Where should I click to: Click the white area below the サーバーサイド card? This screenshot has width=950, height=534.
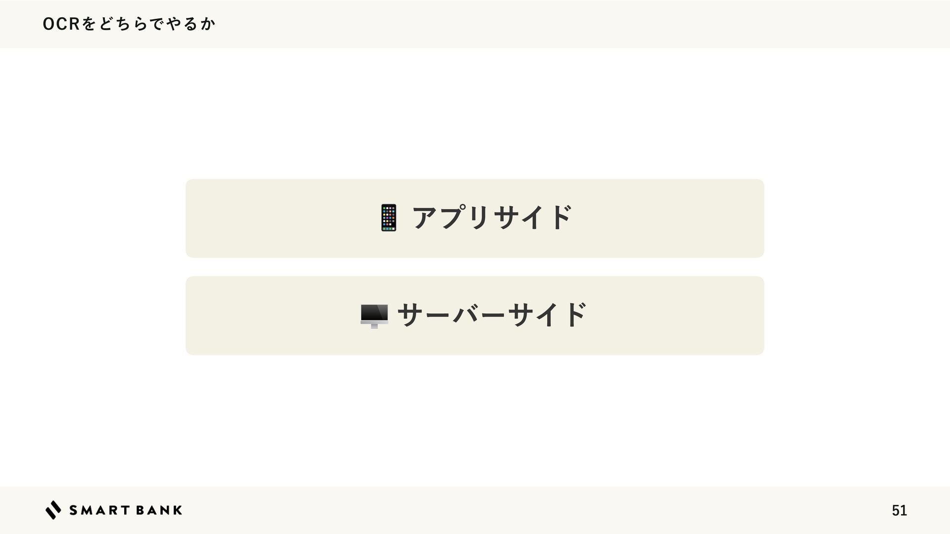475,420
